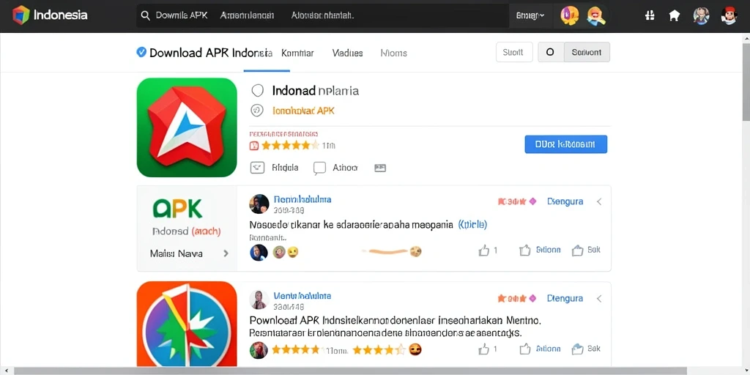The height and width of the screenshot is (375, 750).
Task: Click small dark avatar under first review
Action: coord(259,252)
